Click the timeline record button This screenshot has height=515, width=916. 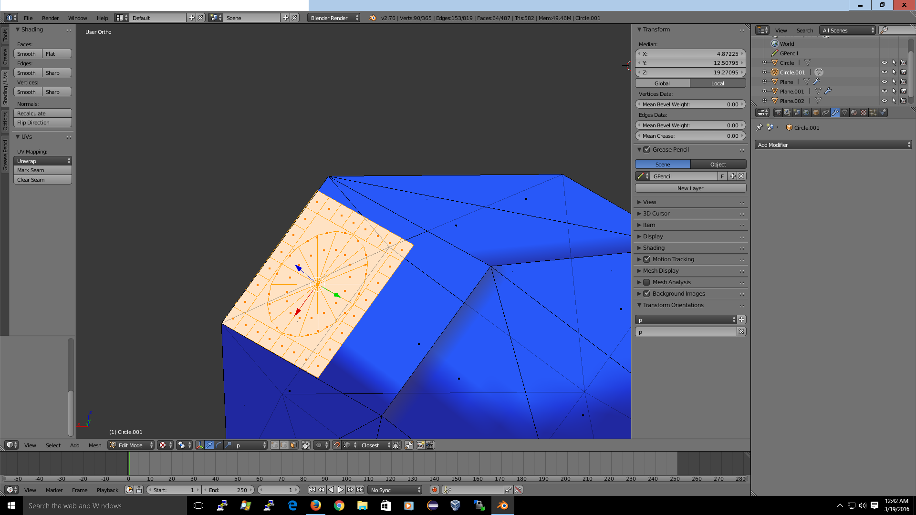point(434,490)
